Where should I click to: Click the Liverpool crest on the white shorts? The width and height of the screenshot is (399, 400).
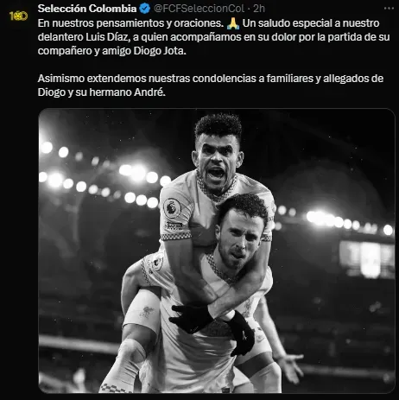[146, 312]
